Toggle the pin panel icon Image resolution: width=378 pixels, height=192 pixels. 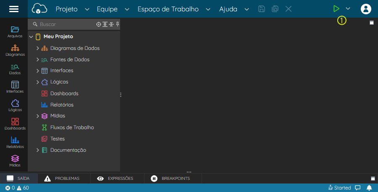tap(118, 24)
